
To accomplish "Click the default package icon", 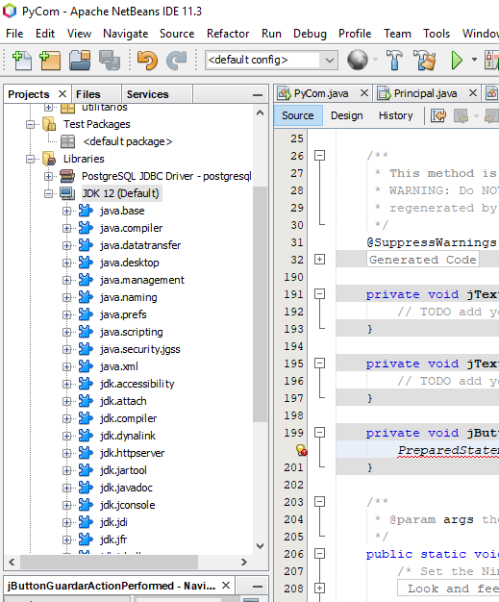I will 68,141.
